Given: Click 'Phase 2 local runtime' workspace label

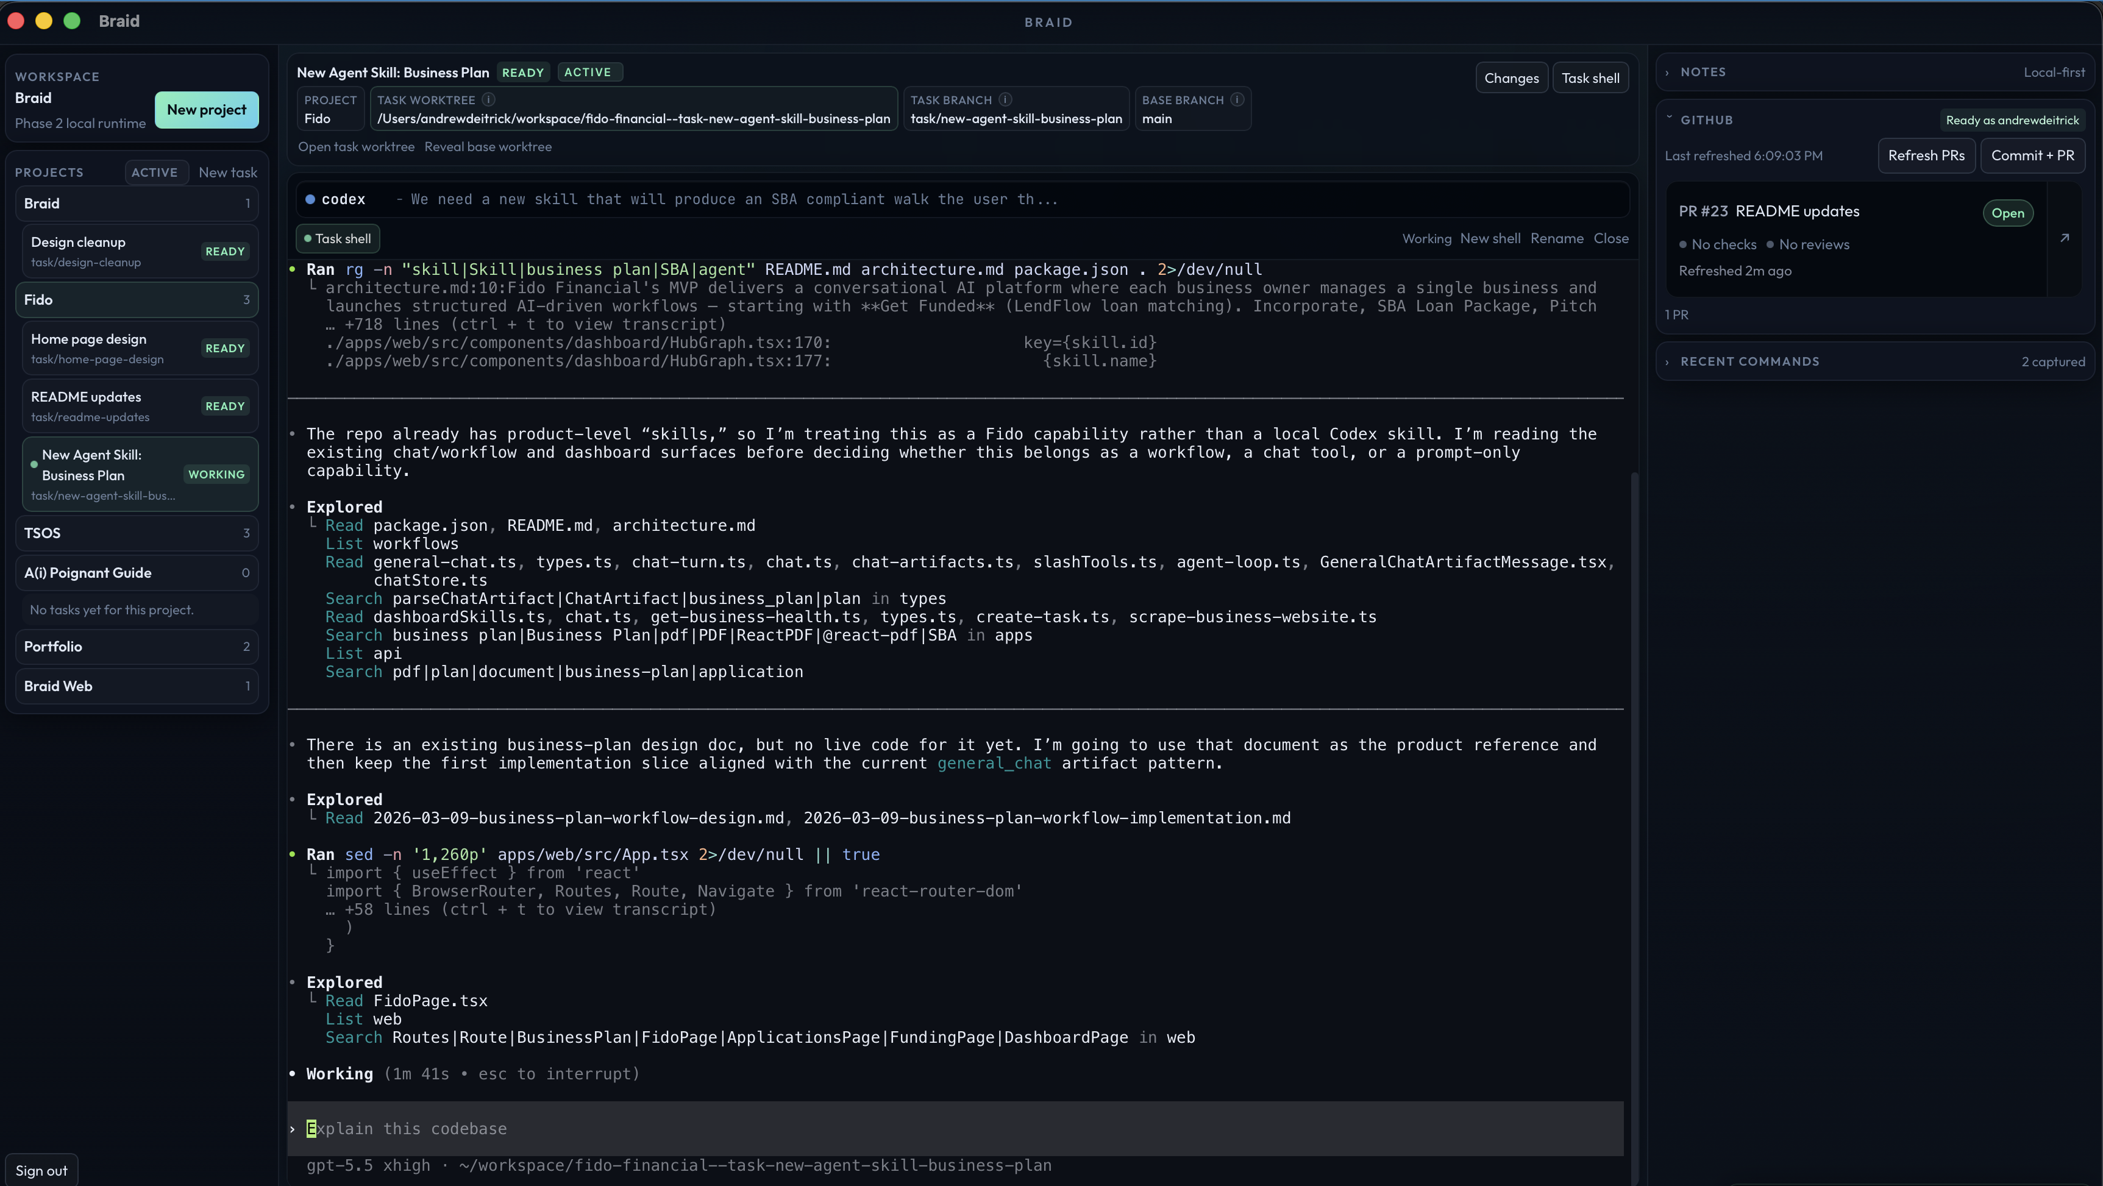Looking at the screenshot, I should point(80,123).
